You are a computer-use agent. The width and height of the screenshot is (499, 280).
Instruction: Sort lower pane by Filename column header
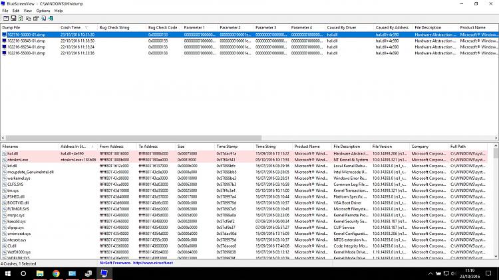pos(29,147)
